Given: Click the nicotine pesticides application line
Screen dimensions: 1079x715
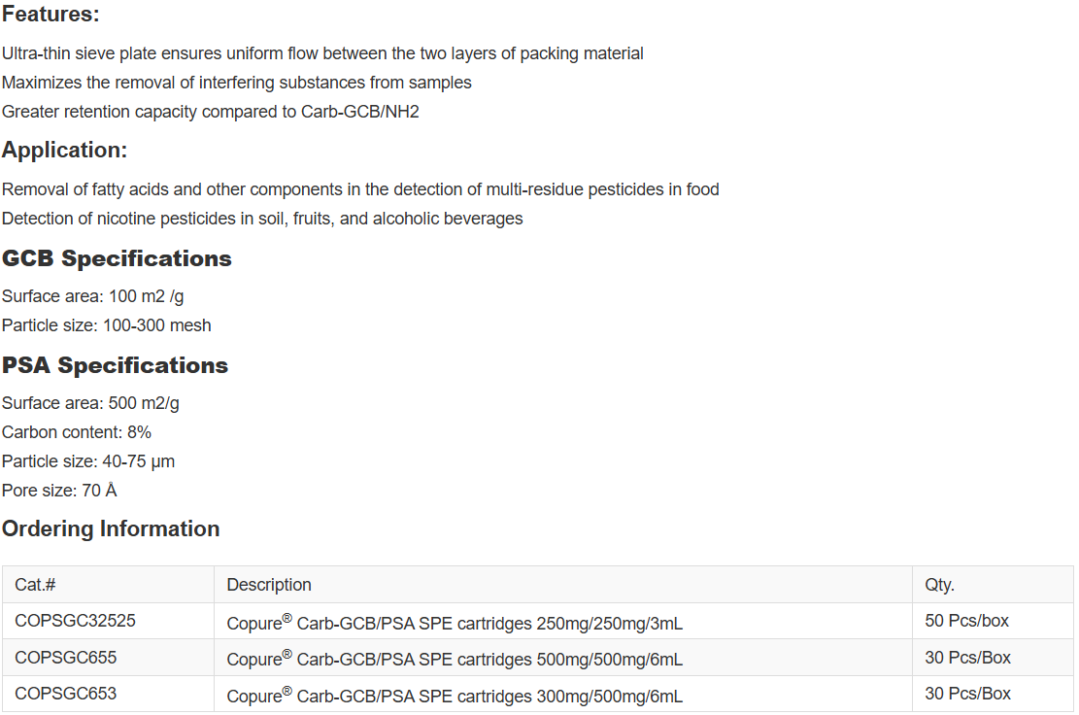Looking at the screenshot, I should [x=262, y=219].
